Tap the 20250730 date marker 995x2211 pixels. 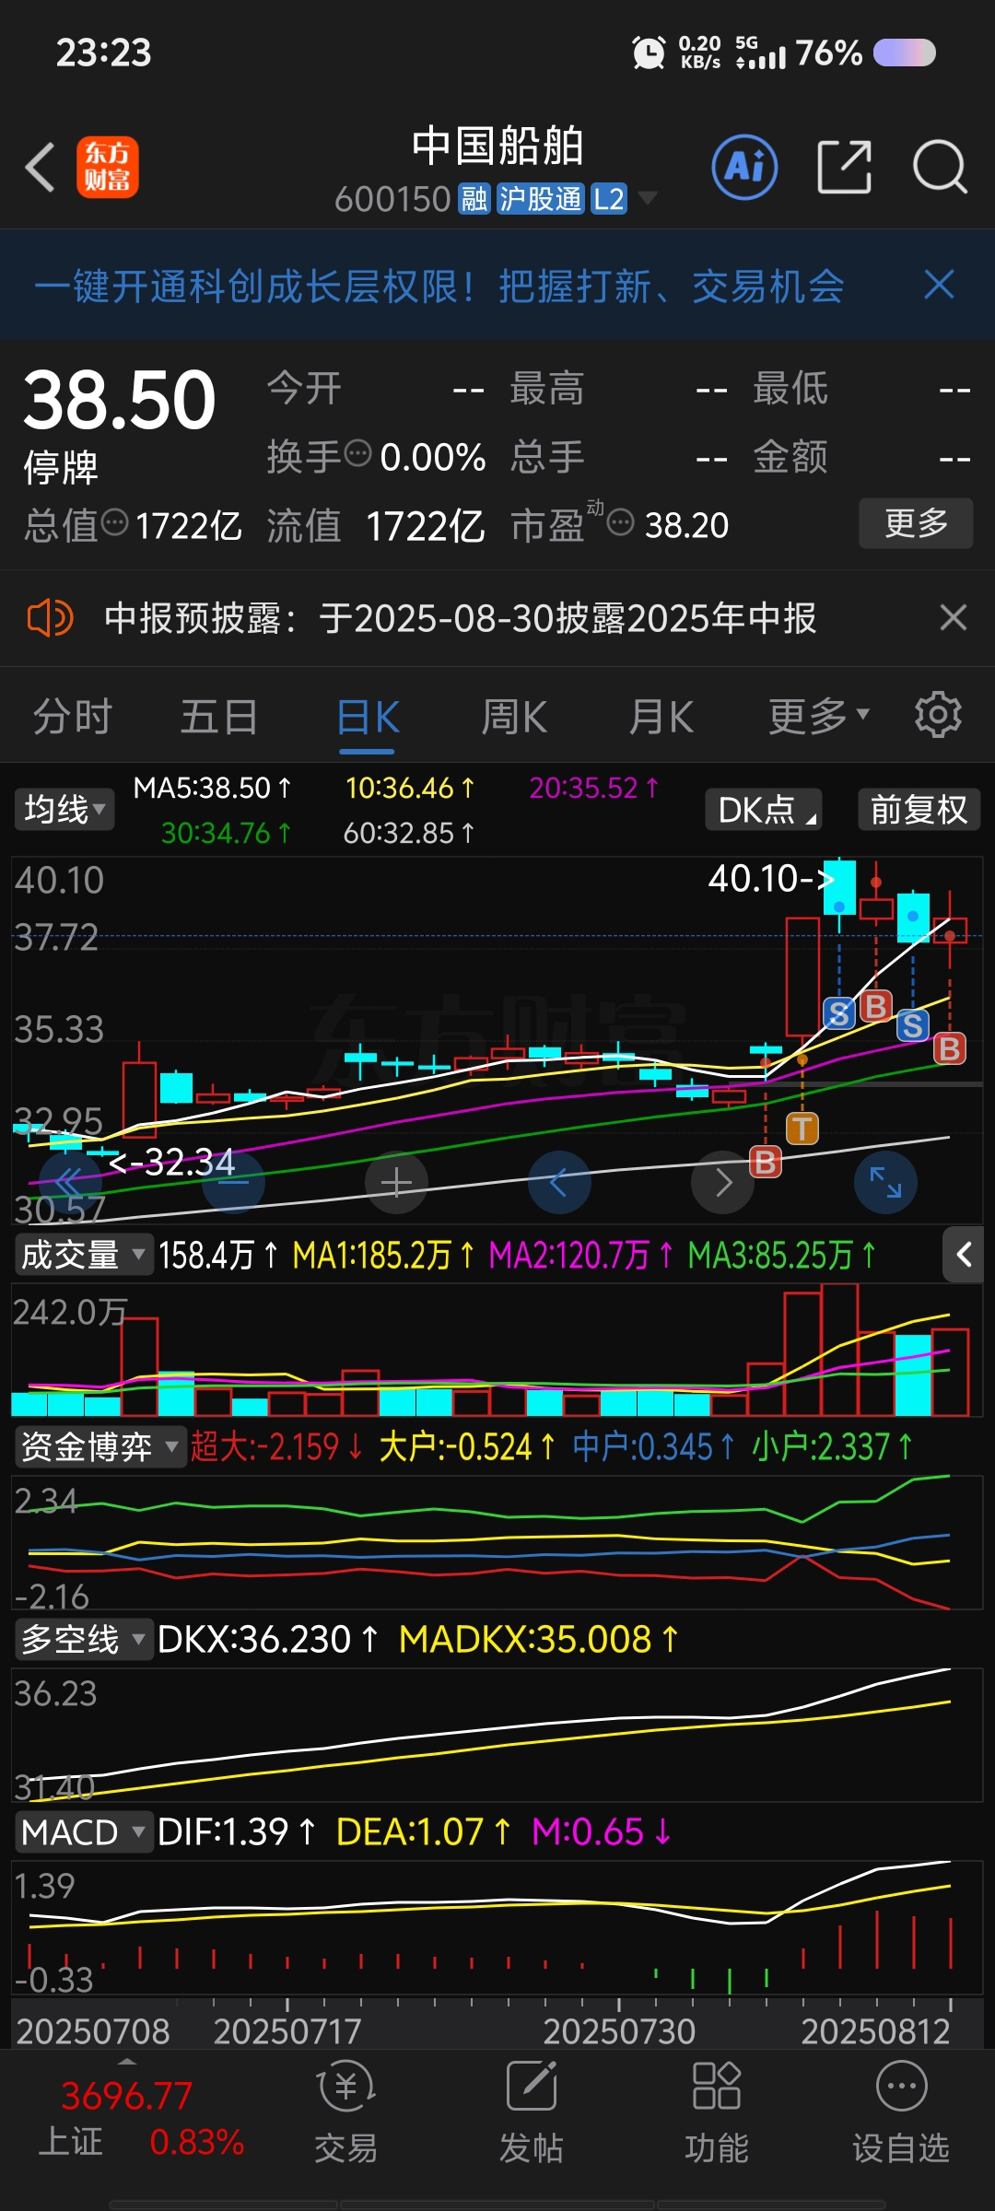[619, 2030]
